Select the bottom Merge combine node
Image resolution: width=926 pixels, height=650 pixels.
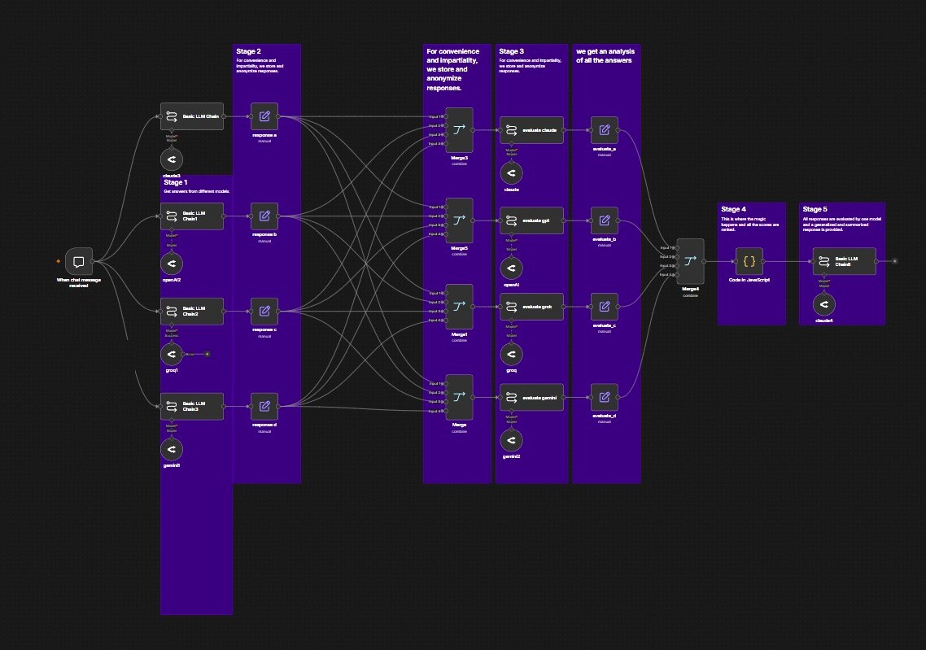tap(460, 397)
